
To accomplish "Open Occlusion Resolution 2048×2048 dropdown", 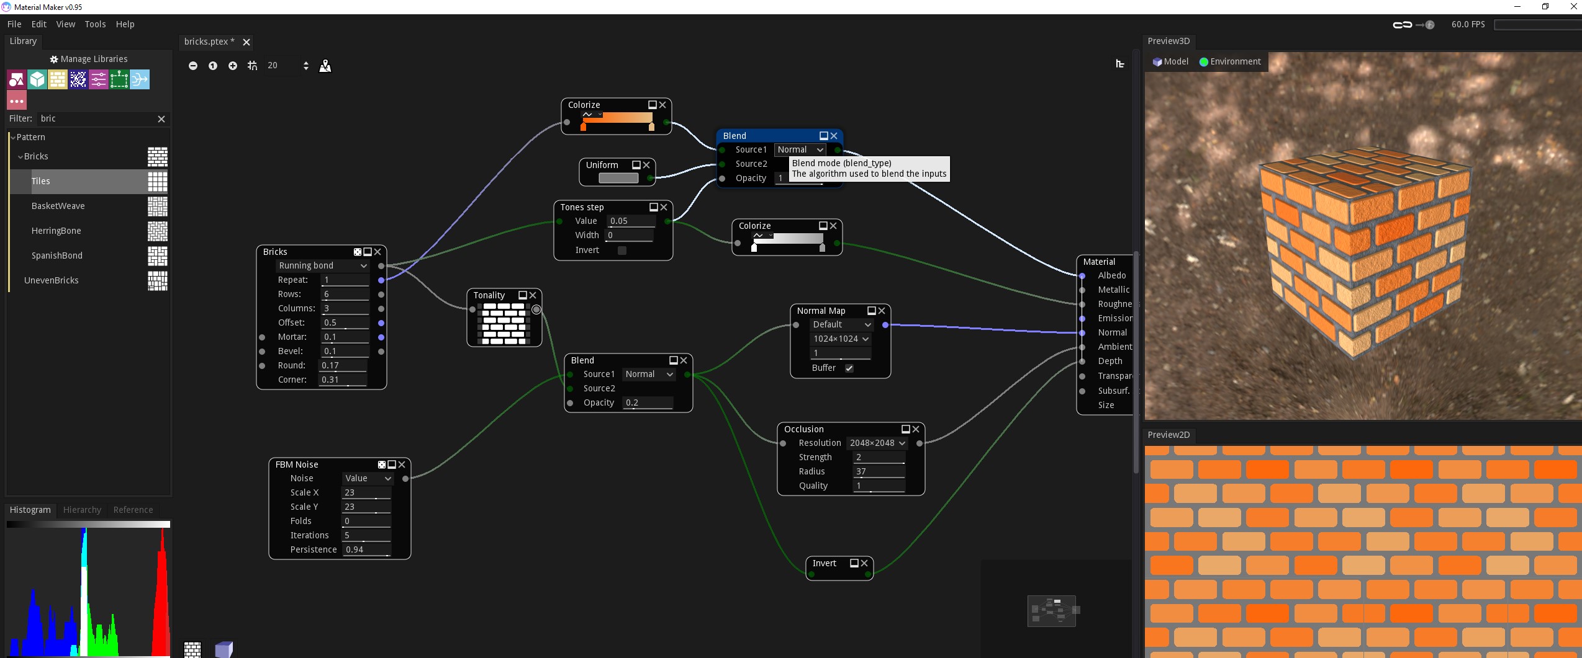I will point(877,443).
